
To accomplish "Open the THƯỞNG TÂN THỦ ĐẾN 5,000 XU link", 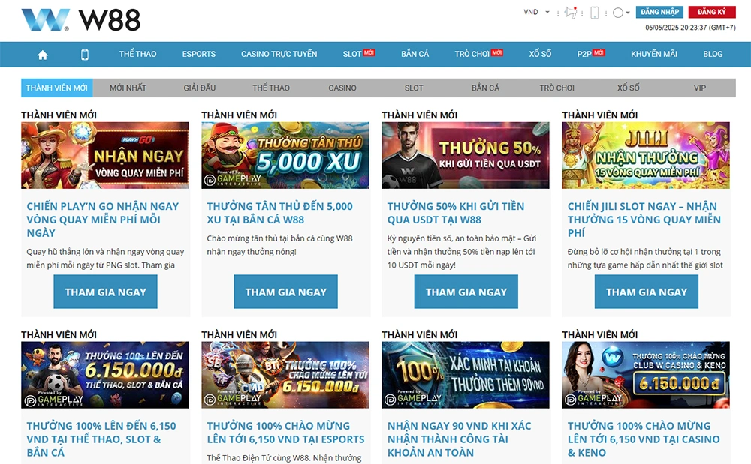I will point(279,213).
